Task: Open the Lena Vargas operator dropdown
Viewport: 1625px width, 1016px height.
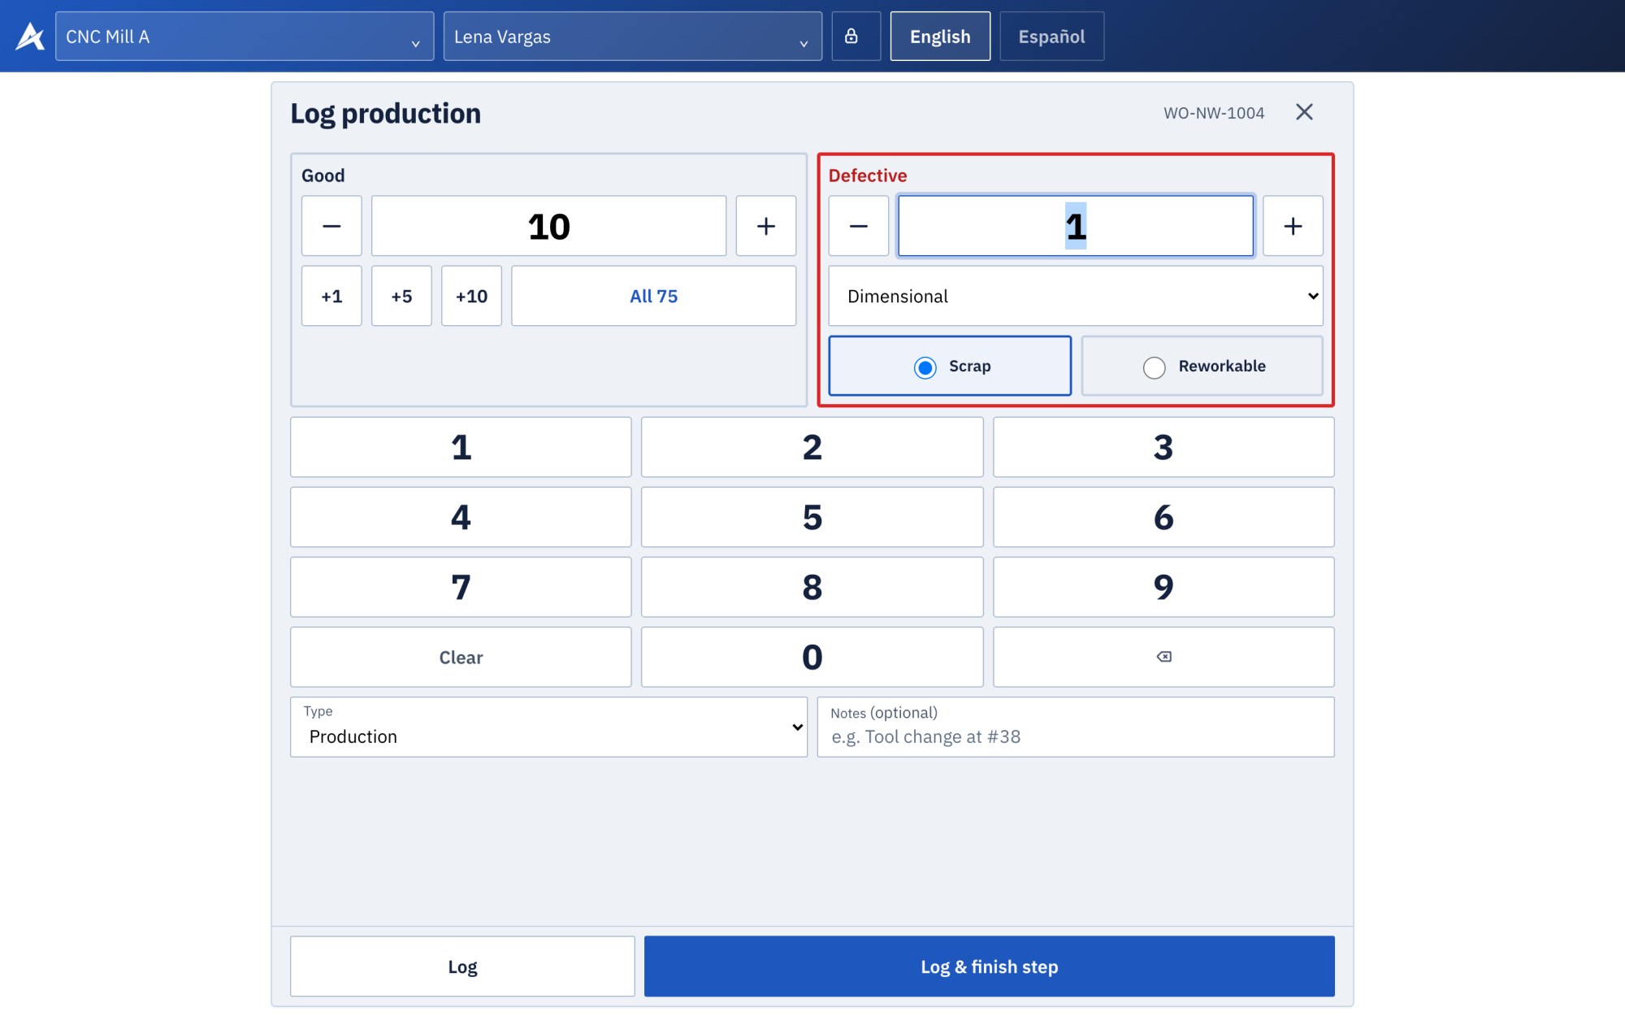Action: point(633,37)
